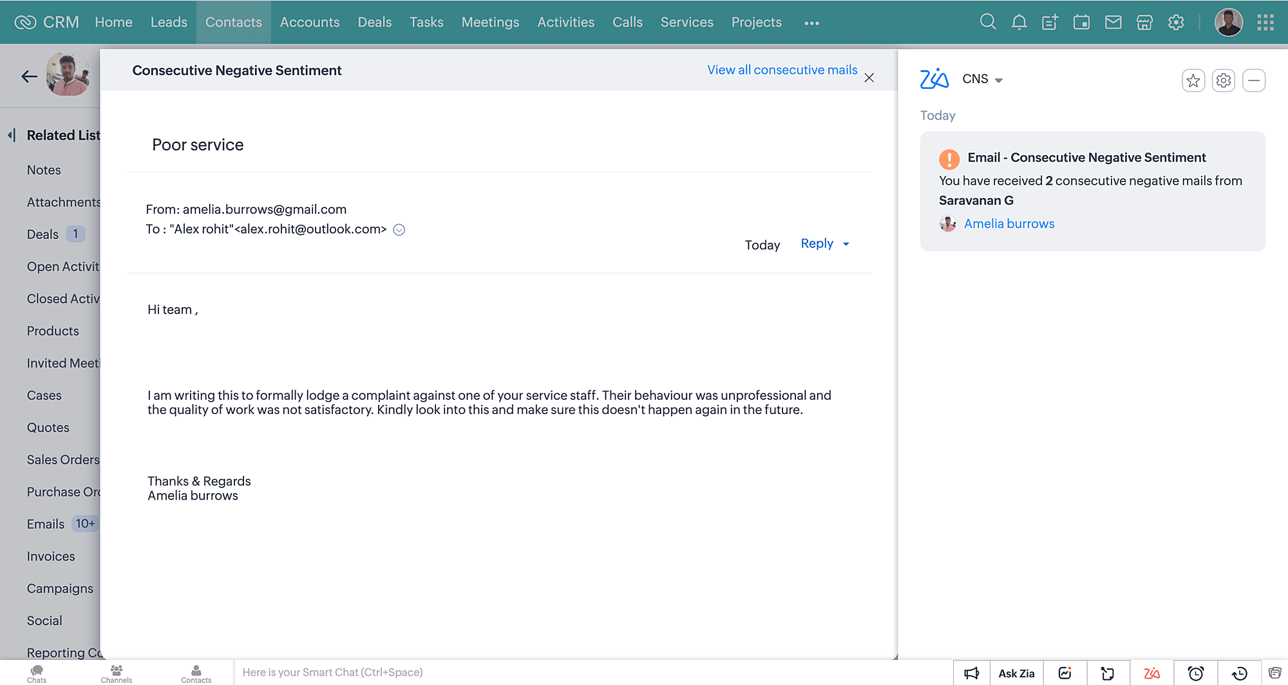Open Zia panel settings gear

point(1223,80)
